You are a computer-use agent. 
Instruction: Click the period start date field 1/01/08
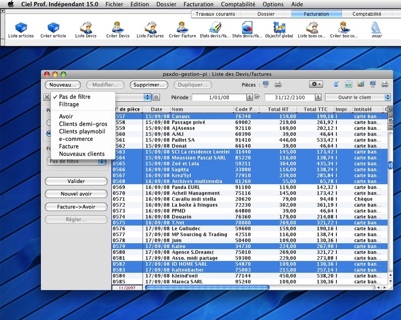(219, 97)
